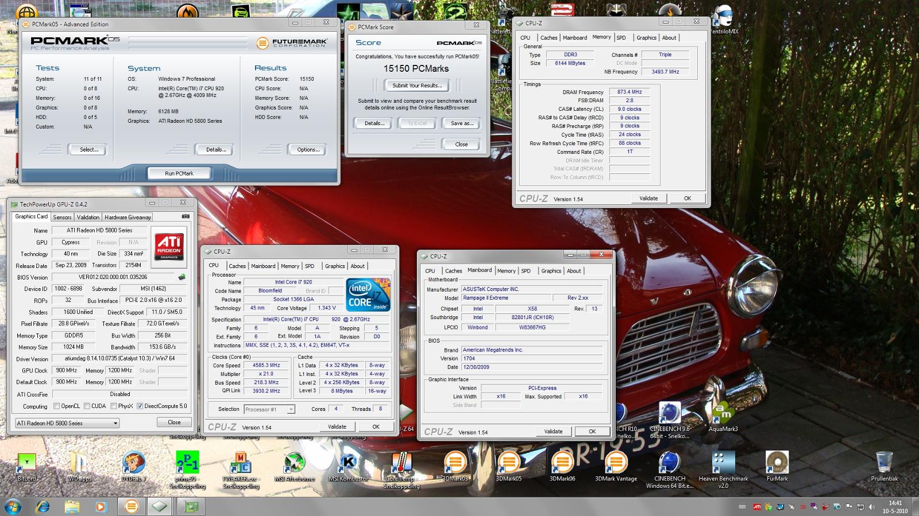
Task: Open the Windows Start orb
Action: click(13, 506)
